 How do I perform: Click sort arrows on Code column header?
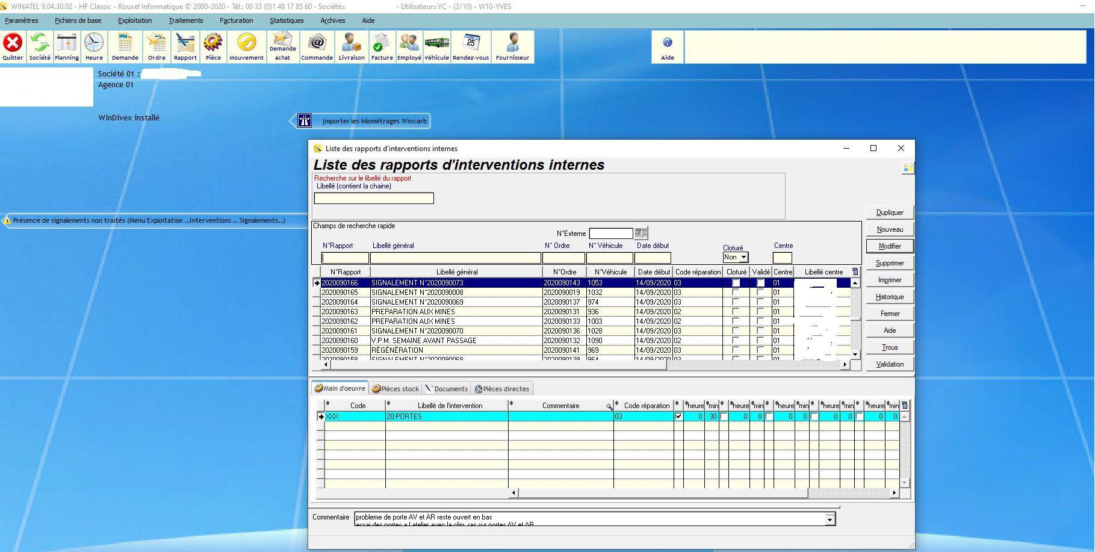[327, 405]
